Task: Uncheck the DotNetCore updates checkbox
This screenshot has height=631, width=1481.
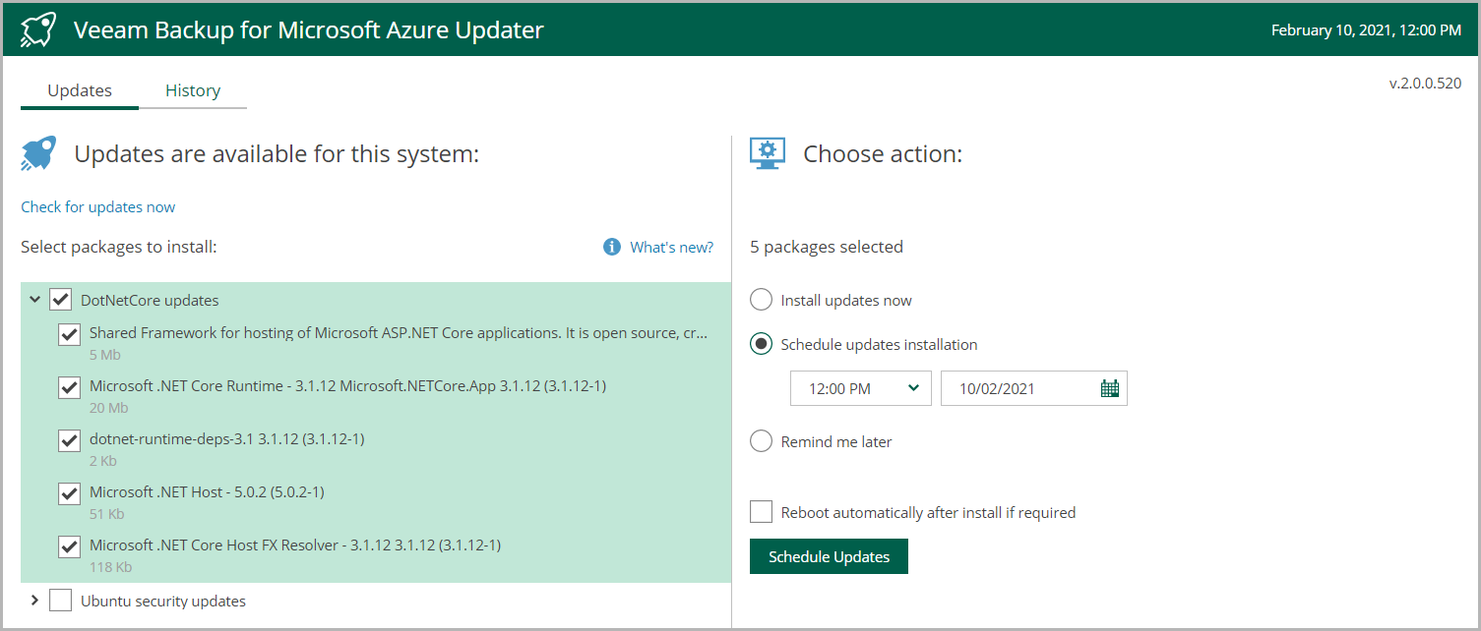Action: tap(61, 300)
